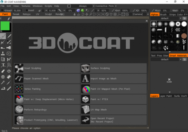Click the Surface Sculpting cube icon
The height and width of the screenshot is (132, 188).
coord(85,68)
